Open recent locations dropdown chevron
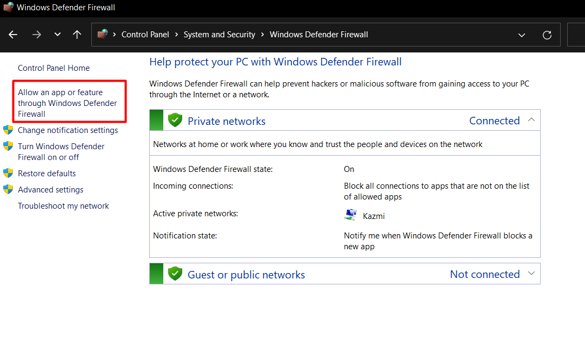 point(57,34)
